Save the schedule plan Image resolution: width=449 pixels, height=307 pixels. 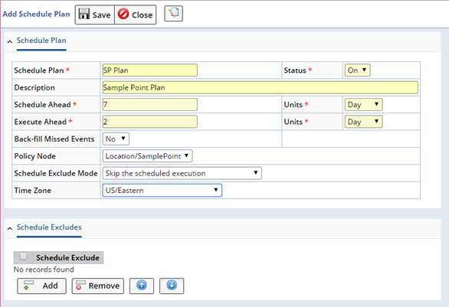tap(95, 15)
